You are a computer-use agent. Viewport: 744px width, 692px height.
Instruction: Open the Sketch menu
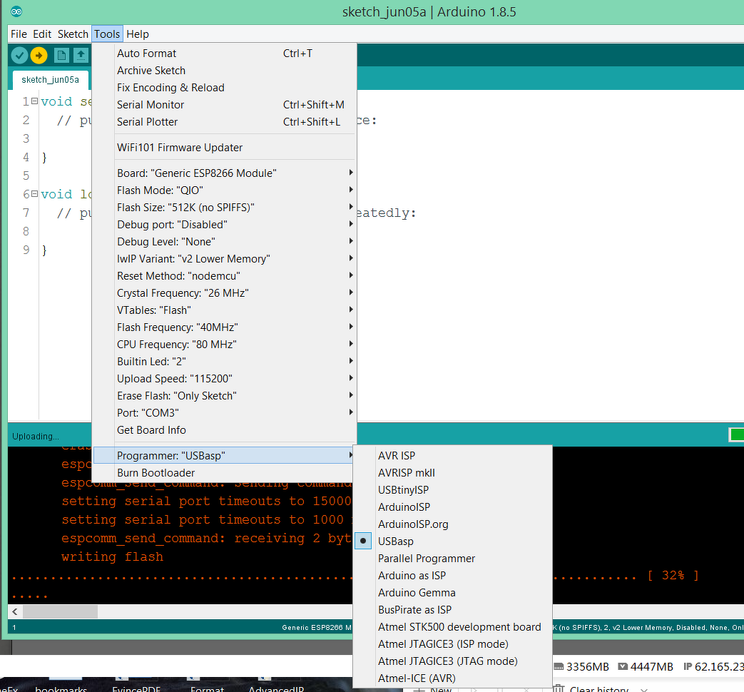pyautogui.click(x=73, y=34)
